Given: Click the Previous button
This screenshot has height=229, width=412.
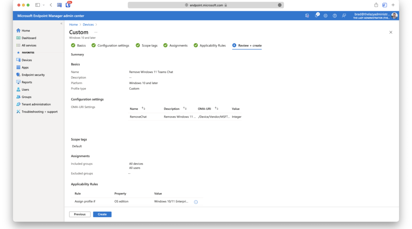Looking at the screenshot, I should click(80, 214).
